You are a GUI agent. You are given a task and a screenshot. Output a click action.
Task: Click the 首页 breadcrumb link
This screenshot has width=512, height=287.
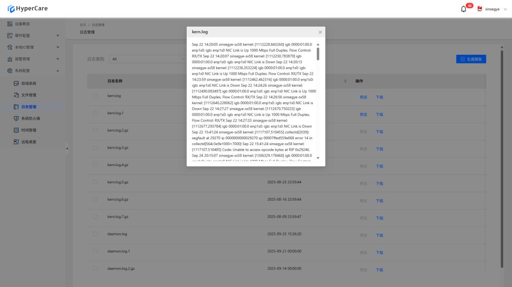[x=83, y=25]
